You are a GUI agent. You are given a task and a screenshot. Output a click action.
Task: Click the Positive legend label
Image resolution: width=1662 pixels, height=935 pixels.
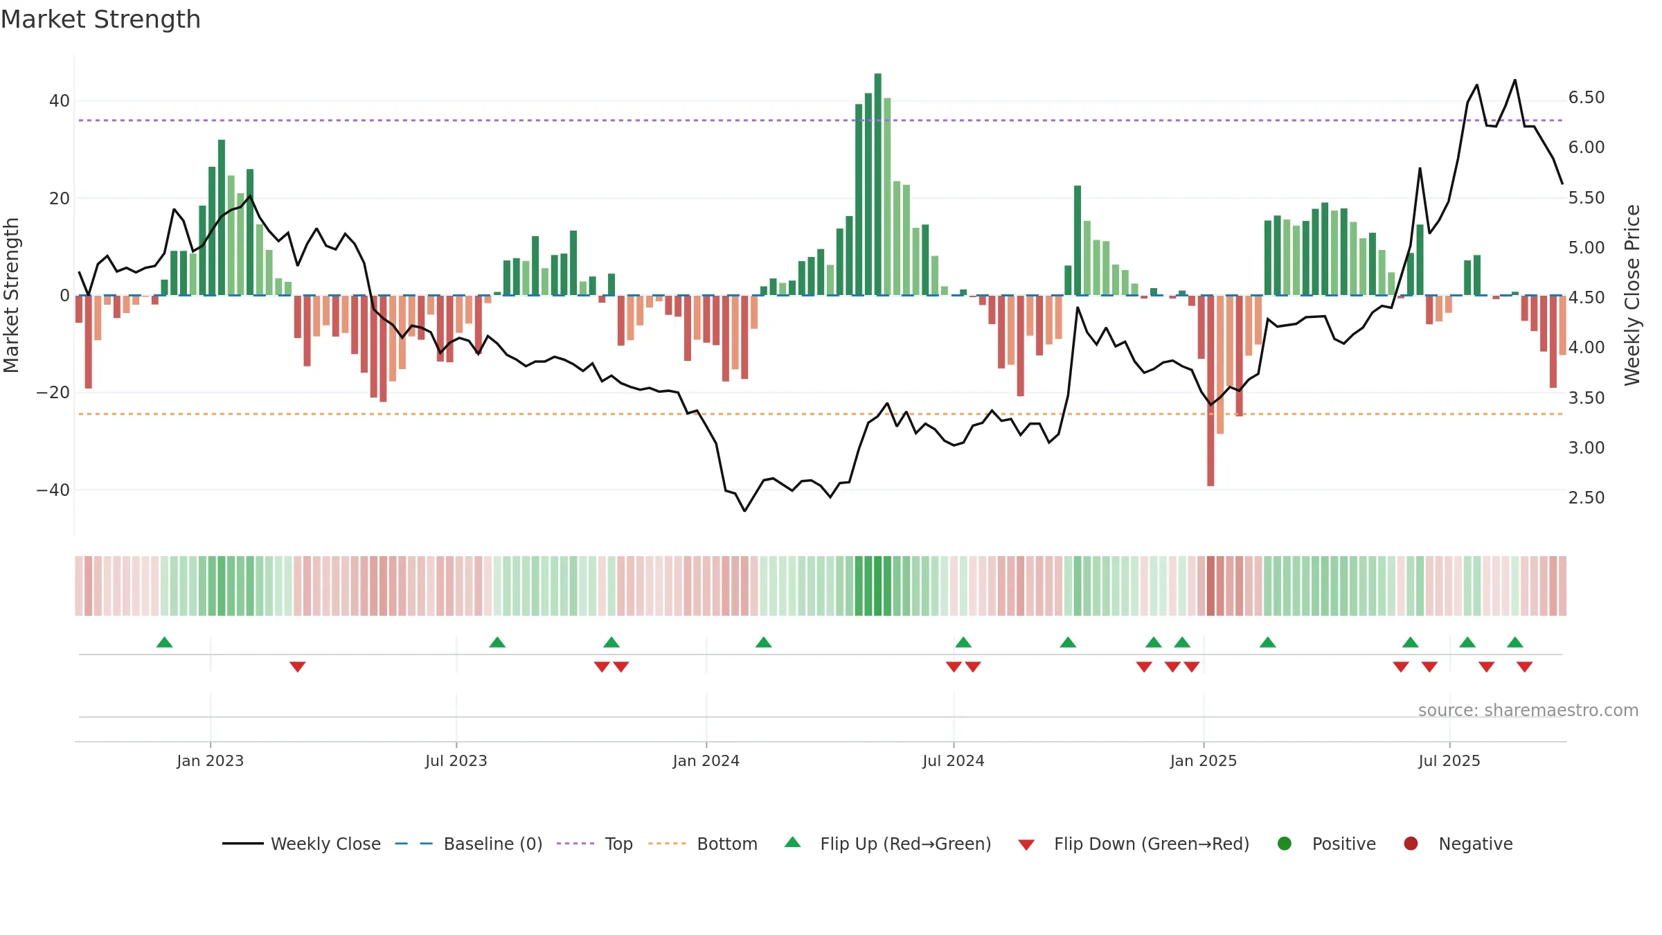coord(1343,844)
